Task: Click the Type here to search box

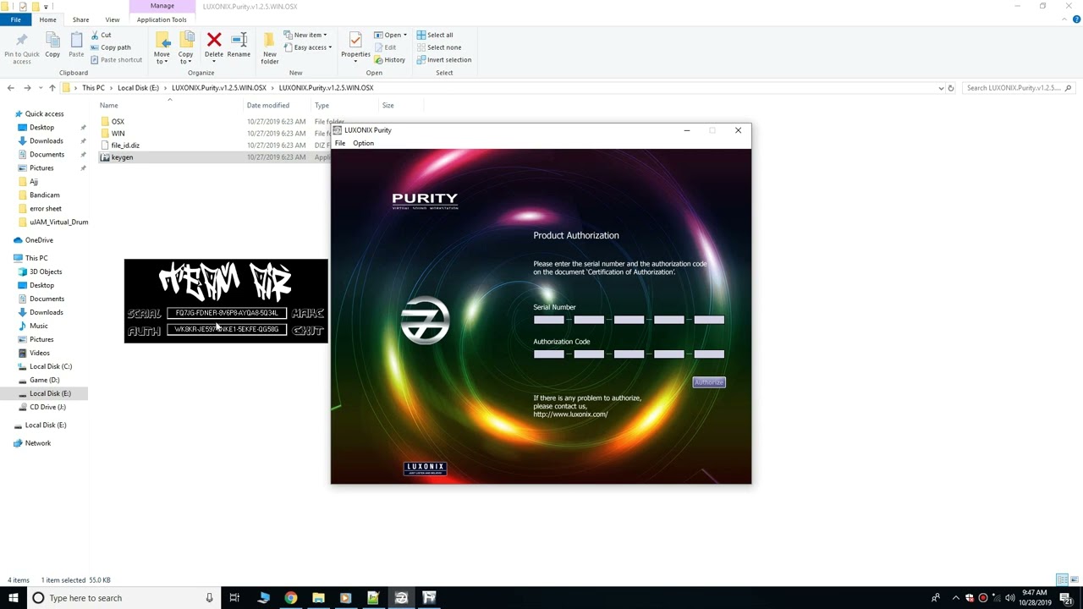Action: (122, 598)
